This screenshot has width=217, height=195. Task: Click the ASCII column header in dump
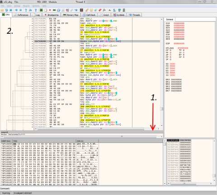(x=87, y=141)
